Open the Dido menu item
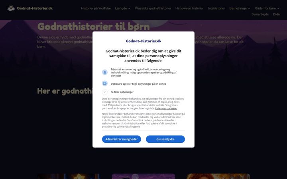 (276, 14)
